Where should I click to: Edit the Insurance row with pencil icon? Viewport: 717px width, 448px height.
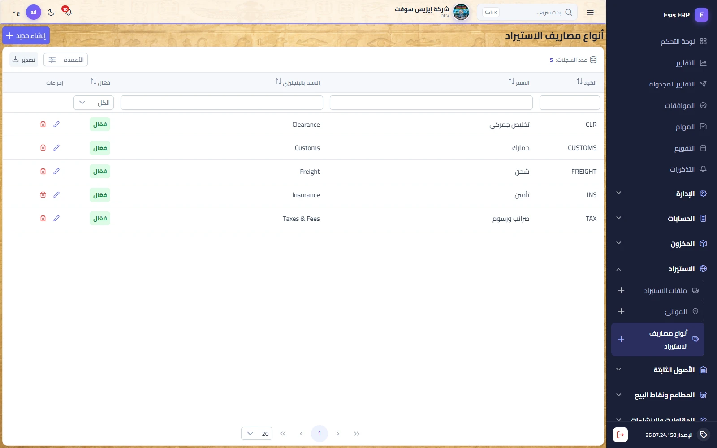pyautogui.click(x=56, y=194)
